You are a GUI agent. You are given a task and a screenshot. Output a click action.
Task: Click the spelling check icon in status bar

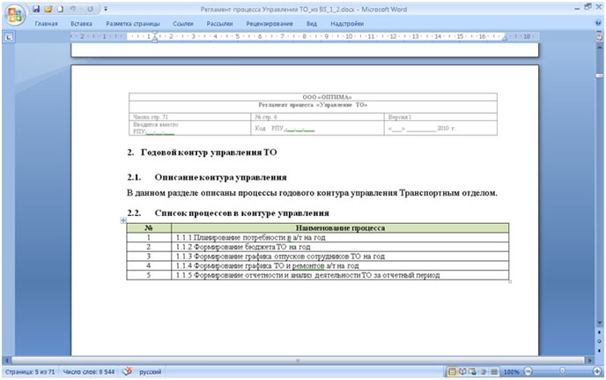click(127, 373)
